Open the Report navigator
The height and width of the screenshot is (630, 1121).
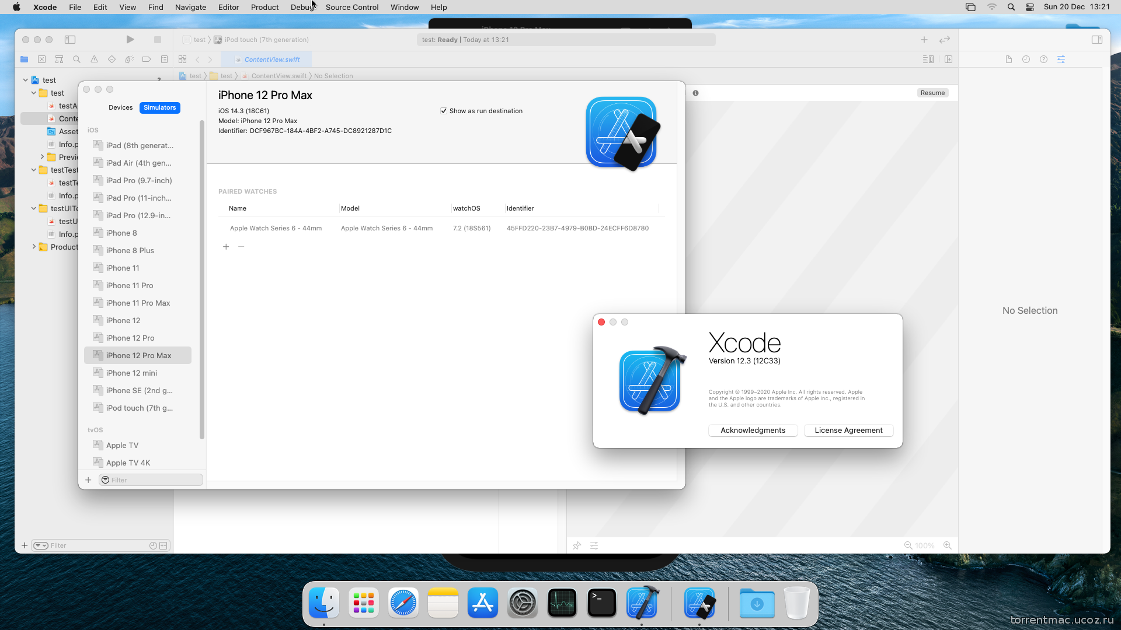(164, 60)
